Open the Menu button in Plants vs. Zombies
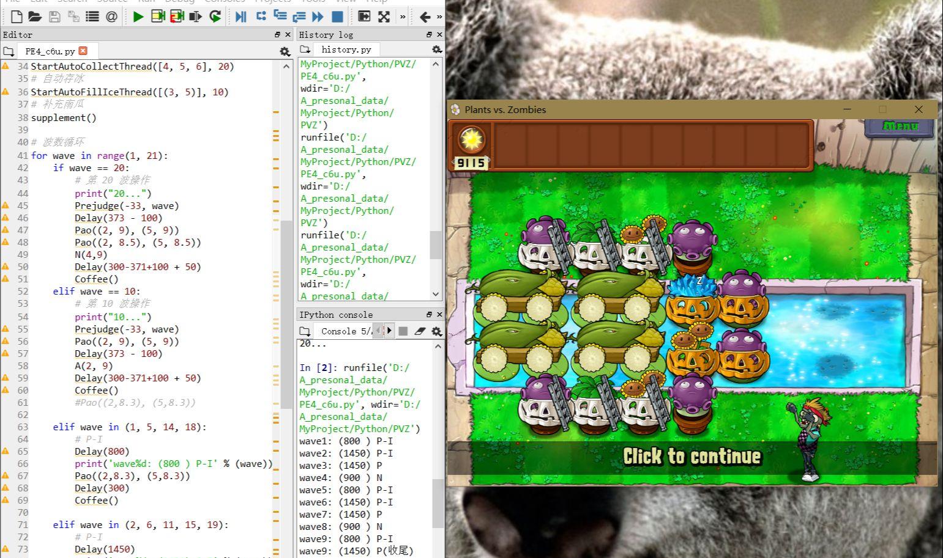This screenshot has height=558, width=943. click(x=900, y=127)
